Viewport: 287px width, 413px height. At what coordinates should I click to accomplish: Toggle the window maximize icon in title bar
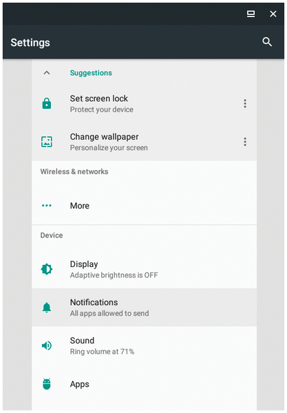[x=251, y=14]
